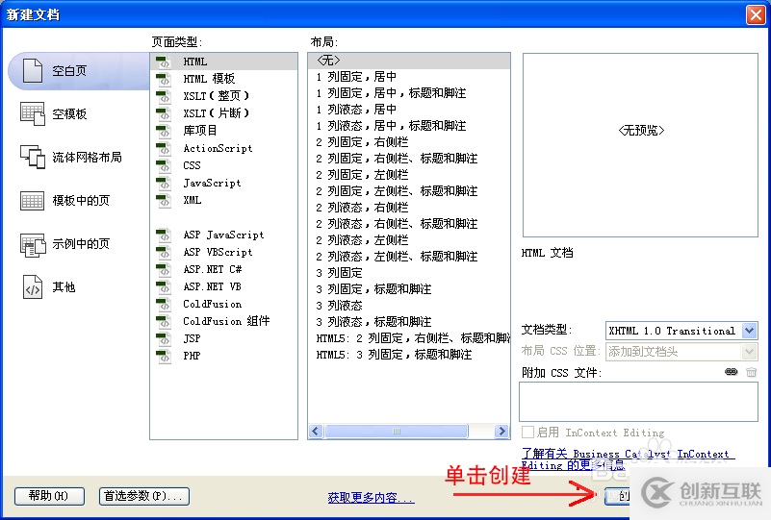Screen dimensions: 771x520
Task: Select the 示例中的页 category icon
Action: (33, 244)
